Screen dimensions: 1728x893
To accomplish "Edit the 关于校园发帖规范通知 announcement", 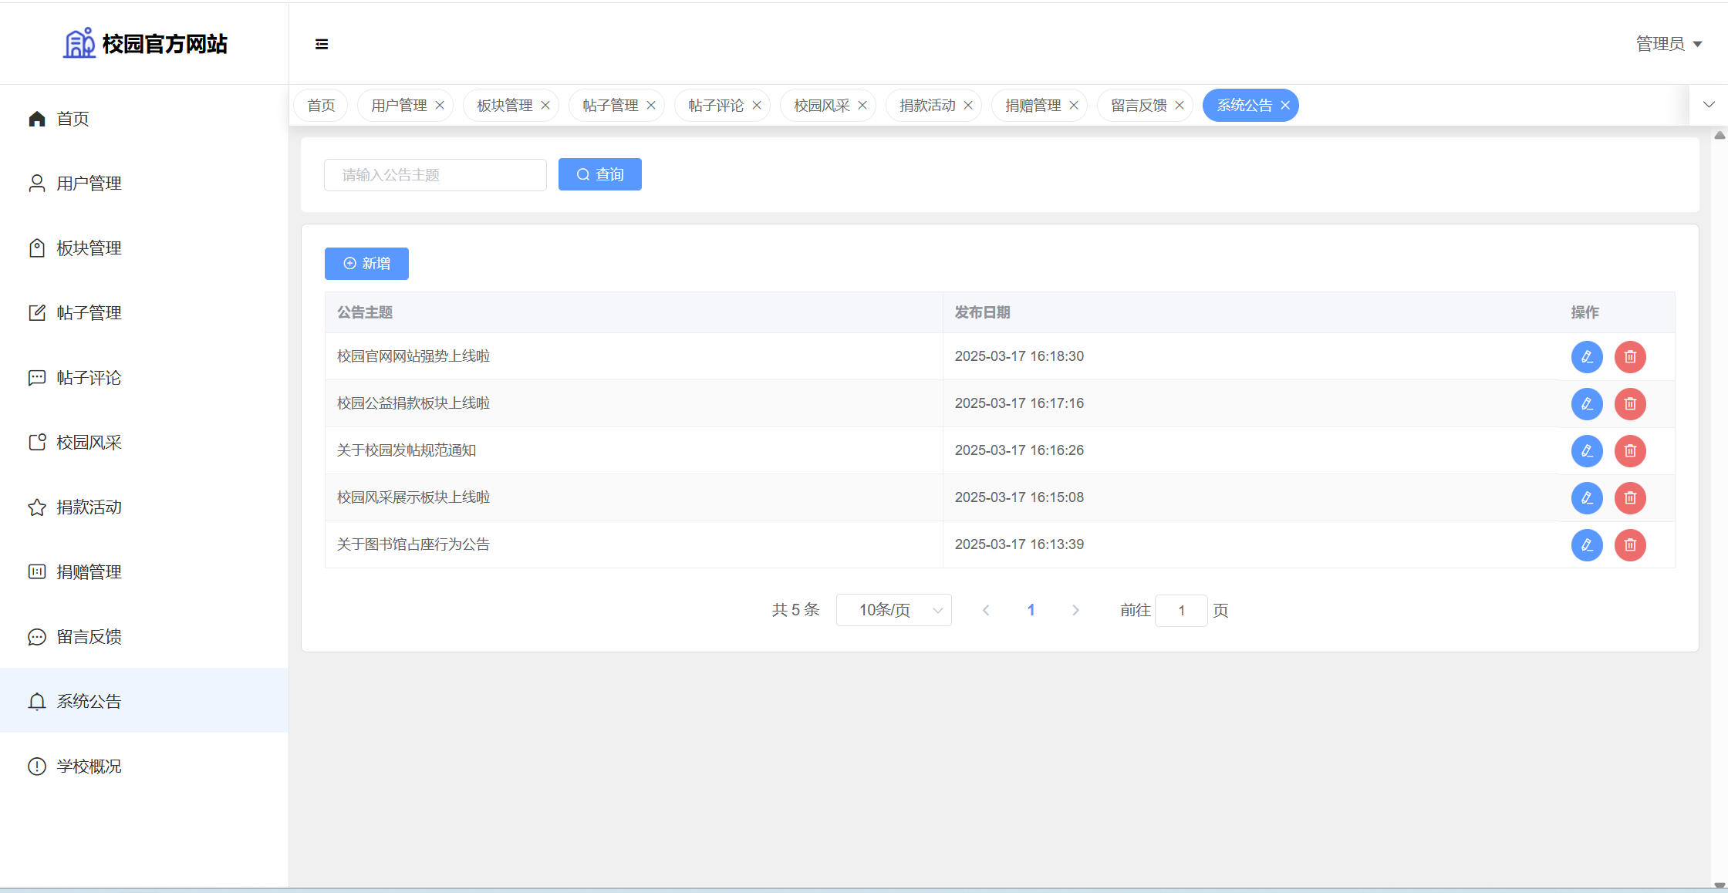I will pos(1587,451).
